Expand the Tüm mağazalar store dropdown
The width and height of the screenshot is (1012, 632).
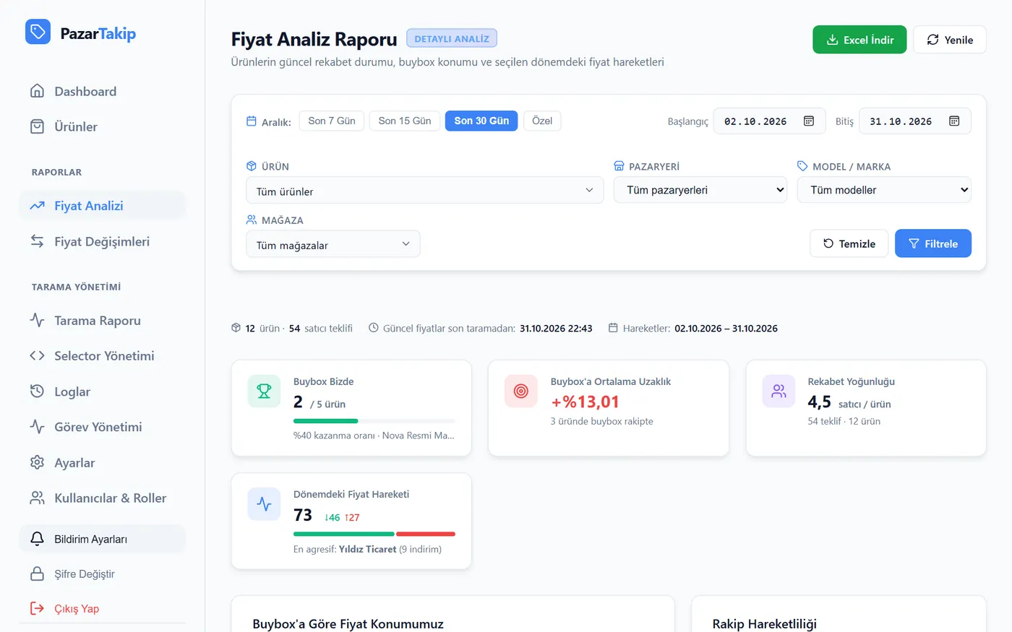pyautogui.click(x=333, y=244)
